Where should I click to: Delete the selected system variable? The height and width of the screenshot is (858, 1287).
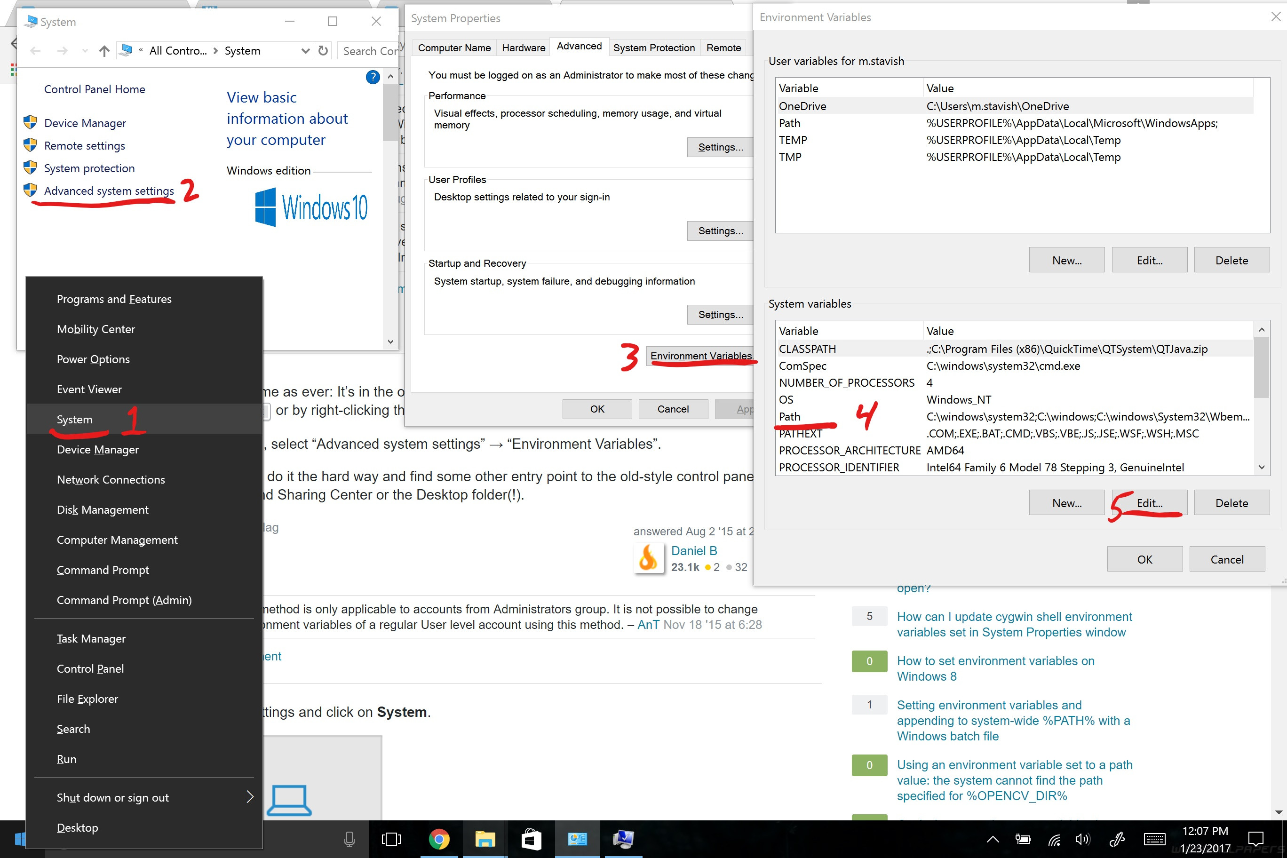pos(1231,502)
